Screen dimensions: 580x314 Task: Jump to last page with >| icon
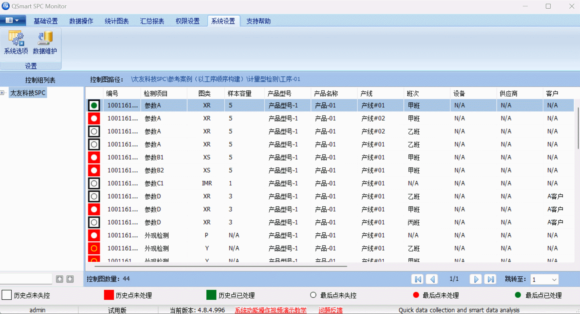[491, 279]
